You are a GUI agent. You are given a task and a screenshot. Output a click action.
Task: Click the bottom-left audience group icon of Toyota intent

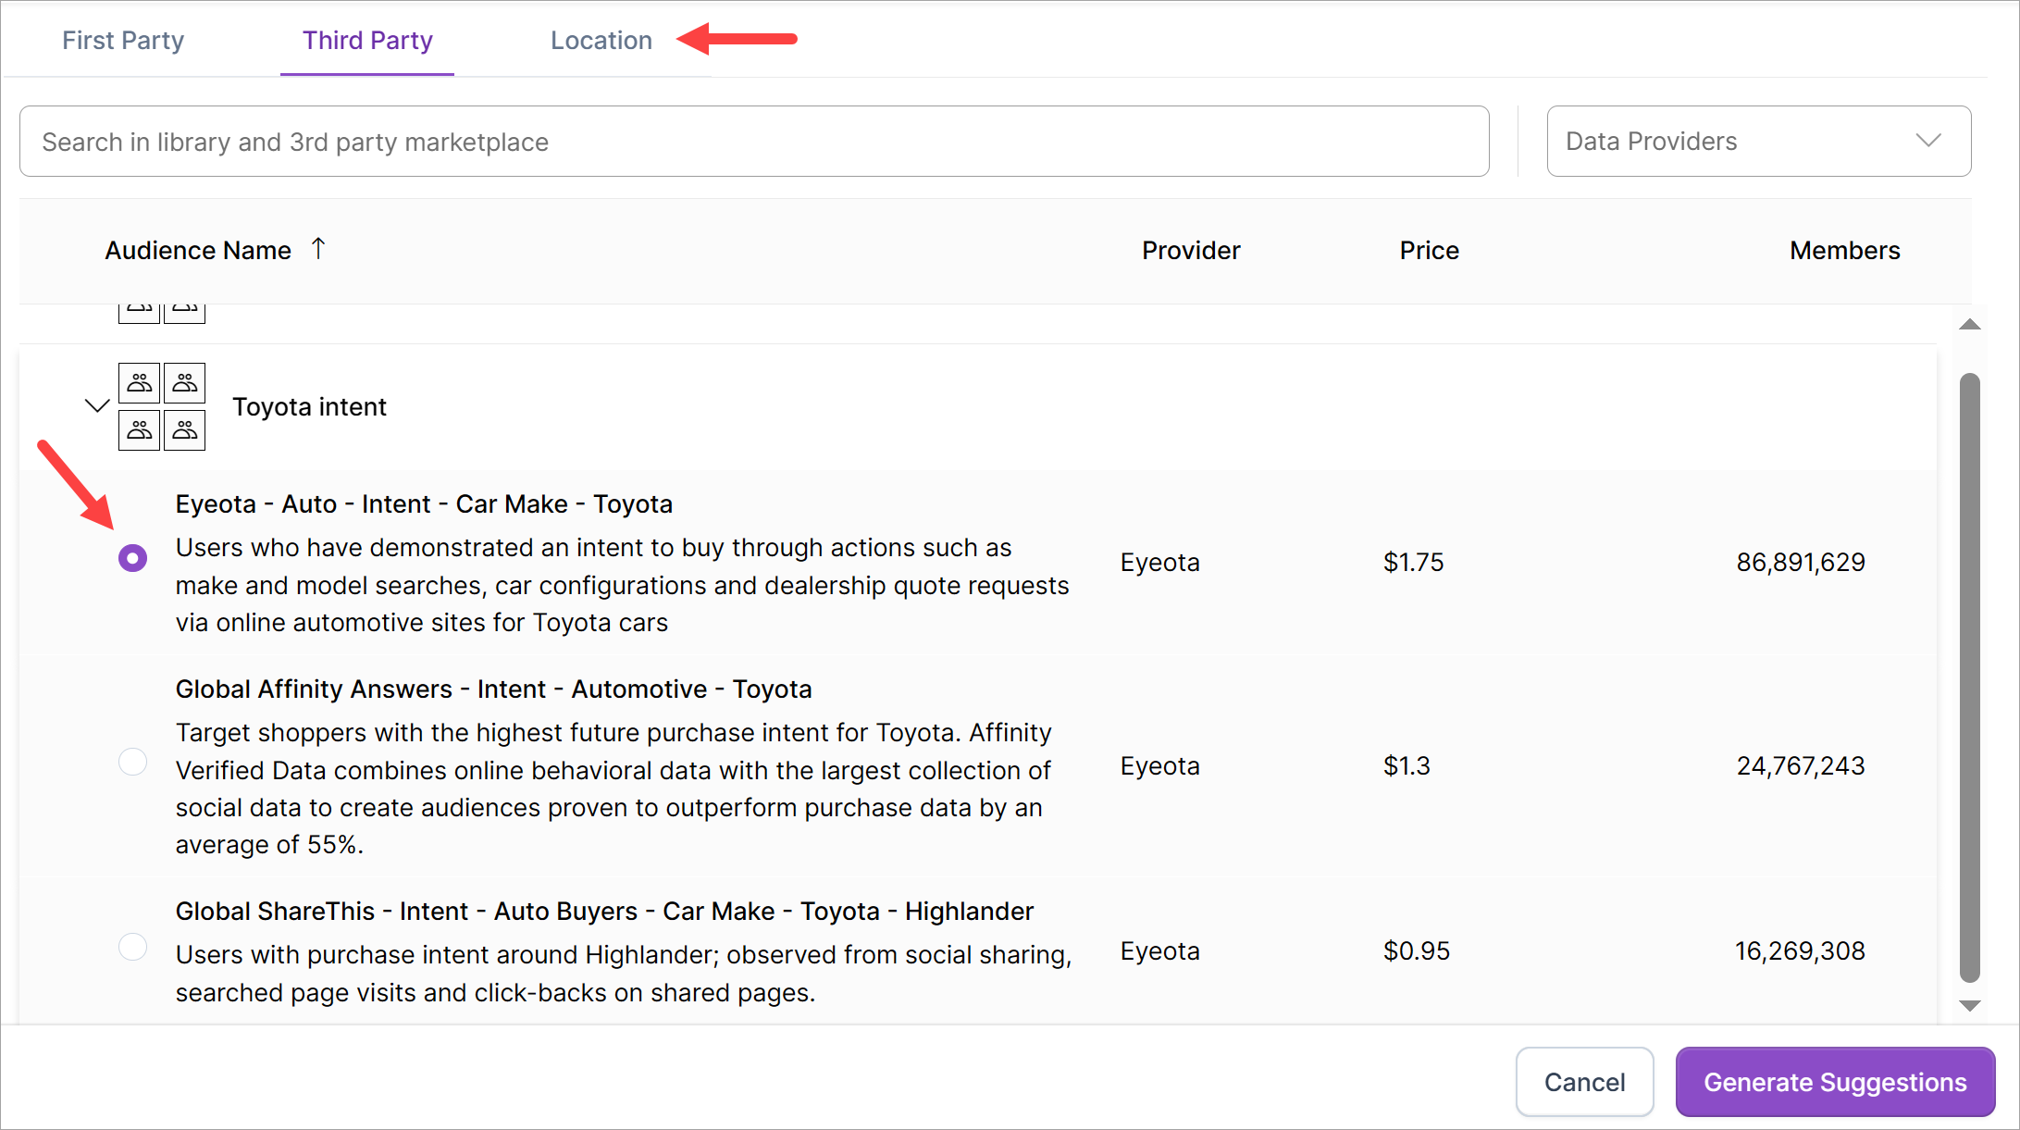pos(139,430)
